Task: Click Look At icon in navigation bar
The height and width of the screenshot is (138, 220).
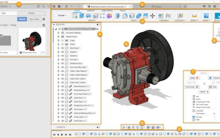Action: [129, 127]
